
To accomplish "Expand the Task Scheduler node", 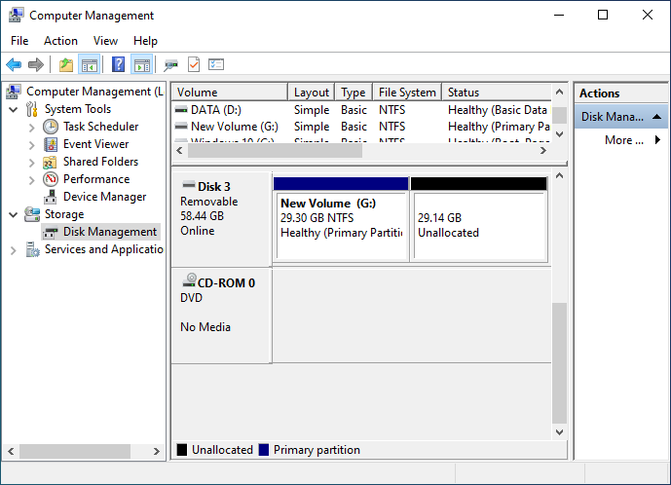I will tap(32, 128).
